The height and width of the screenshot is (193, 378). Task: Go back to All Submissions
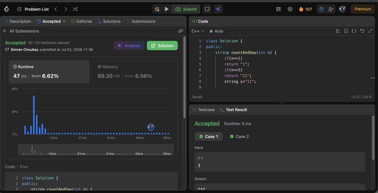pyautogui.click(x=21, y=31)
